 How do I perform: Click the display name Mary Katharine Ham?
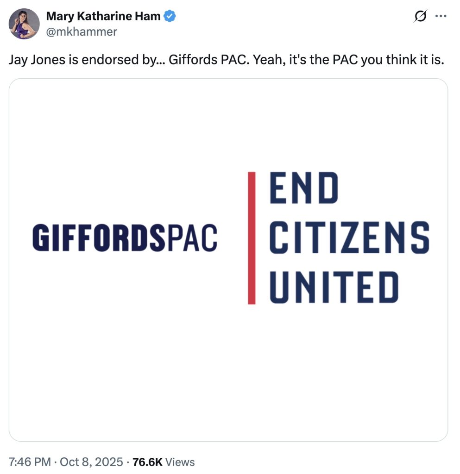(x=103, y=16)
